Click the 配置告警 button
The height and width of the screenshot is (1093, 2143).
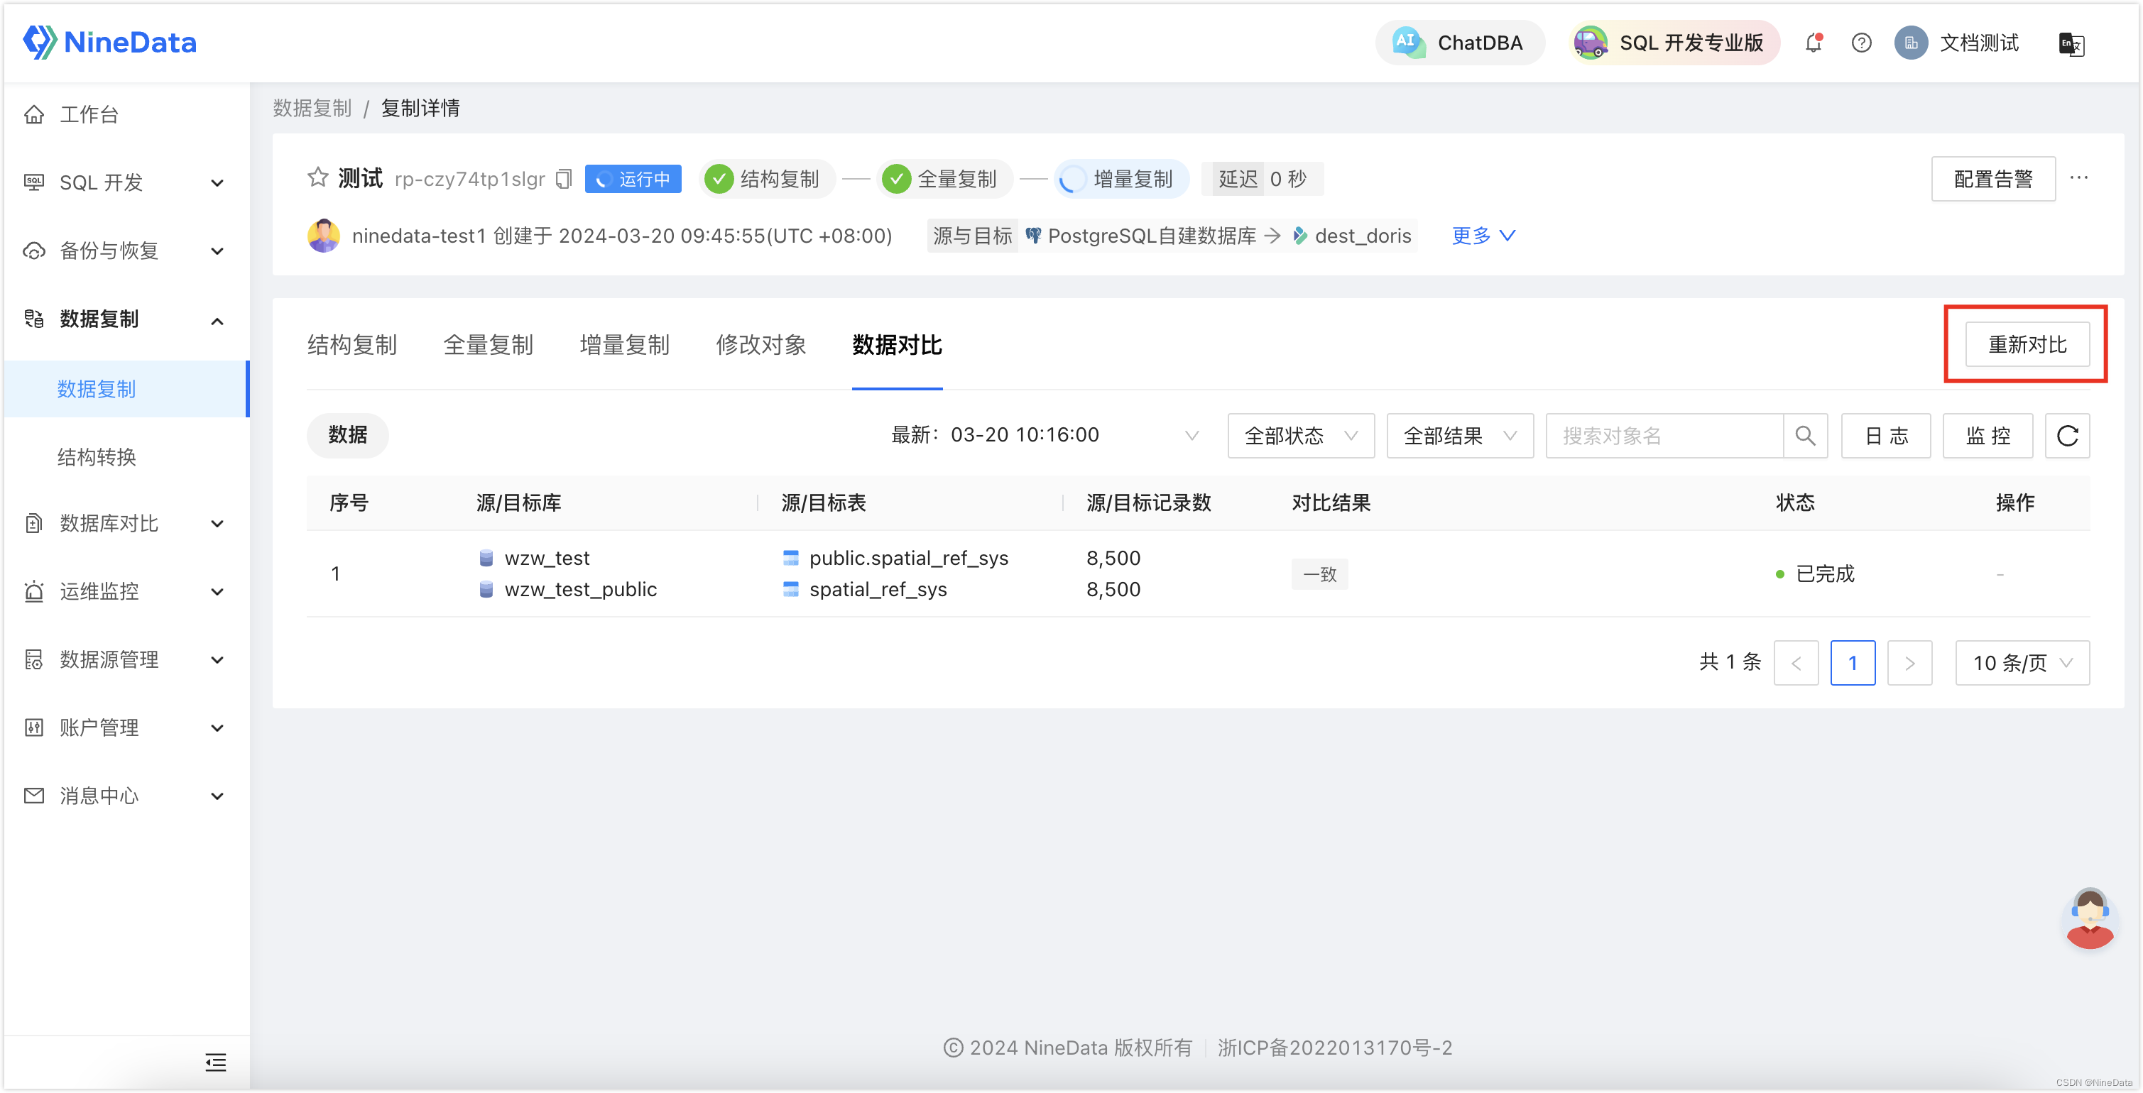[1993, 178]
